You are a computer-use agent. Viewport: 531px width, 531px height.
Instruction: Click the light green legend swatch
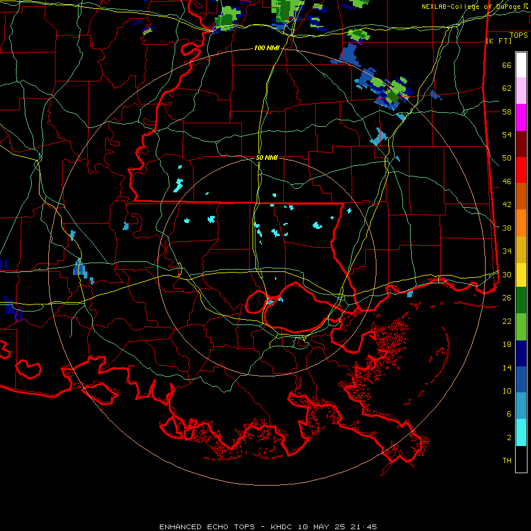[521, 327]
